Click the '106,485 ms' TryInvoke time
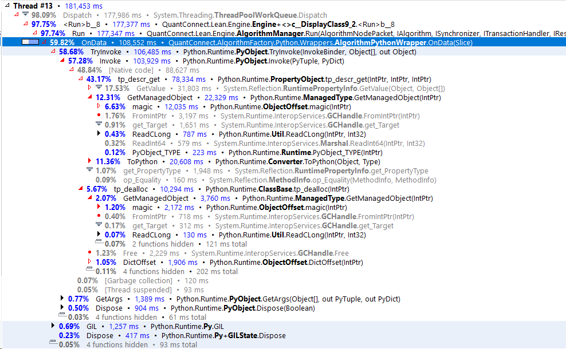The image size is (566, 349). coord(153,52)
